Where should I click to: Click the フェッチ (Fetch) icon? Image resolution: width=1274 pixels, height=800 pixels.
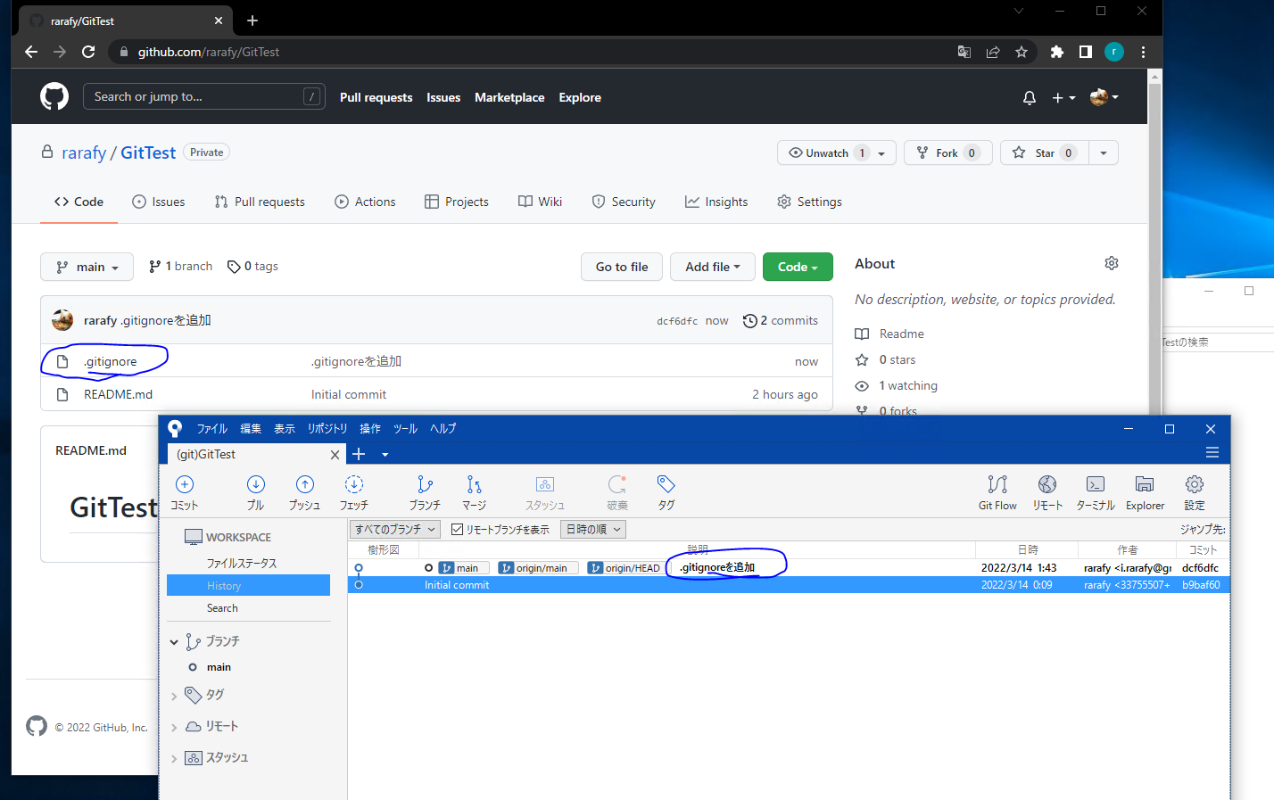click(x=353, y=491)
